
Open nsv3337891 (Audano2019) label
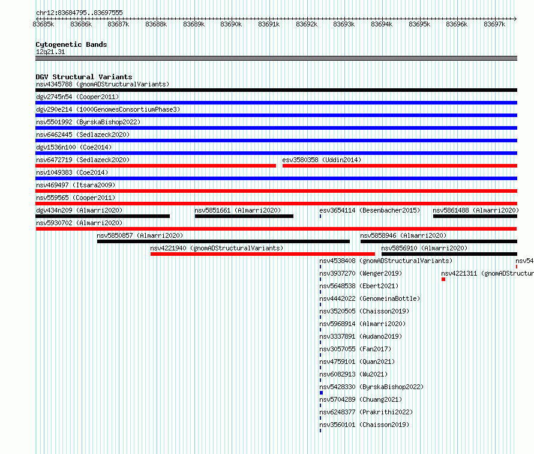click(361, 336)
